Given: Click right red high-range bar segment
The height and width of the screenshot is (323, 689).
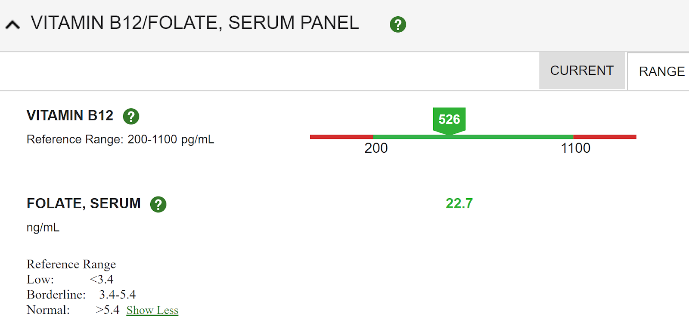Looking at the screenshot, I should [x=605, y=137].
